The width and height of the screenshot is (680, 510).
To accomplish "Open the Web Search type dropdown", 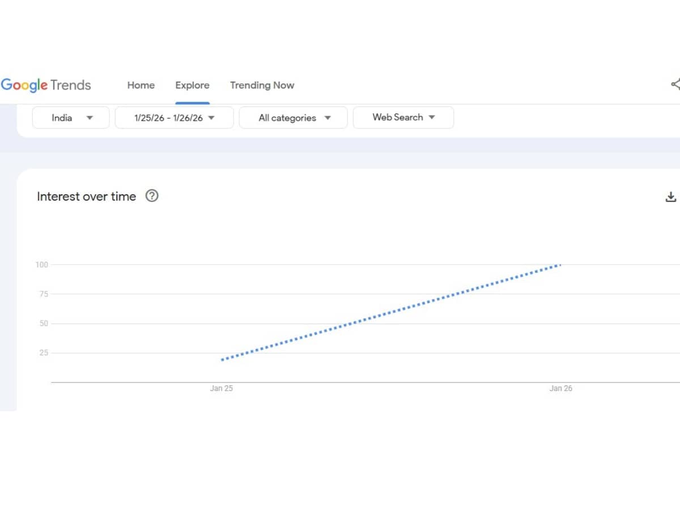I will tap(403, 117).
